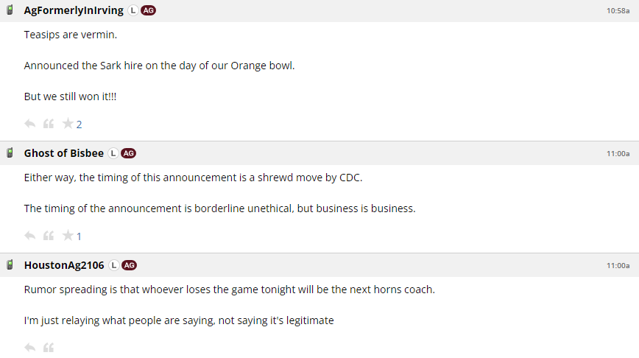
Task: Click the mobile phone icon before AgFormerlyInIrving
Action: [10, 11]
